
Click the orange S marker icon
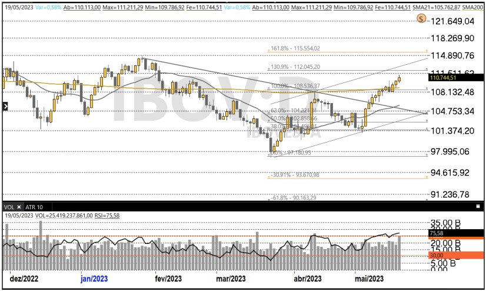(421, 18)
